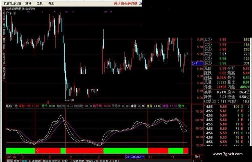Click the 今开 5.62 value
Viewport: 252px width, 162px height.
[x=246, y=68]
